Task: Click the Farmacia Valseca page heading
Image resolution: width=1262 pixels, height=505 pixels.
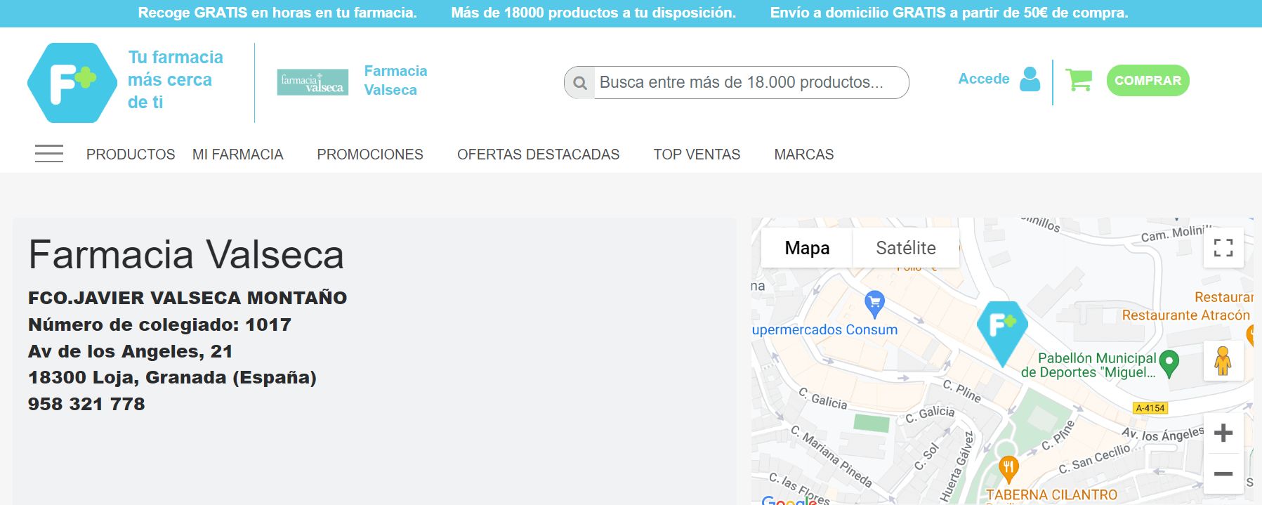Action: coord(186,254)
